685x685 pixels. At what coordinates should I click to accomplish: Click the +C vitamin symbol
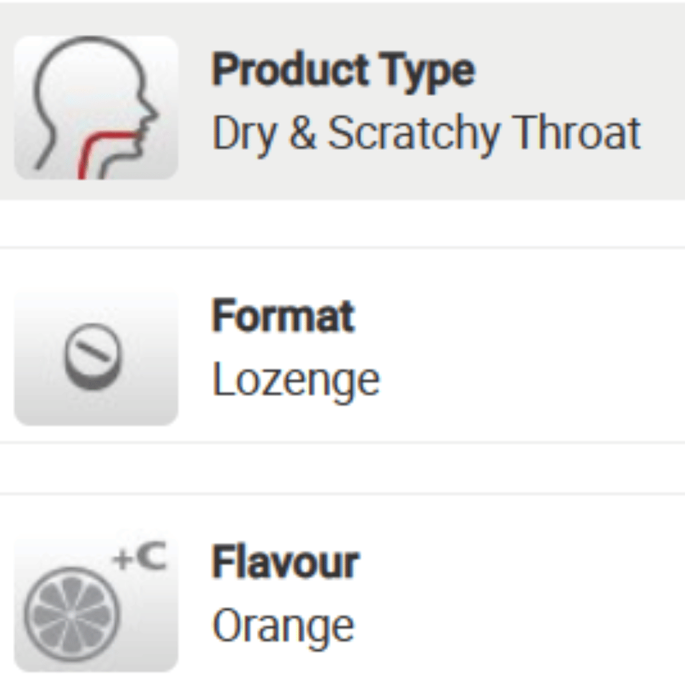pyautogui.click(x=140, y=559)
